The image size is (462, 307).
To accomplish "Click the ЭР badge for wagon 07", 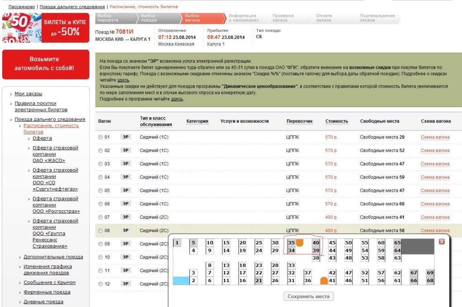I will pyautogui.click(x=127, y=217).
